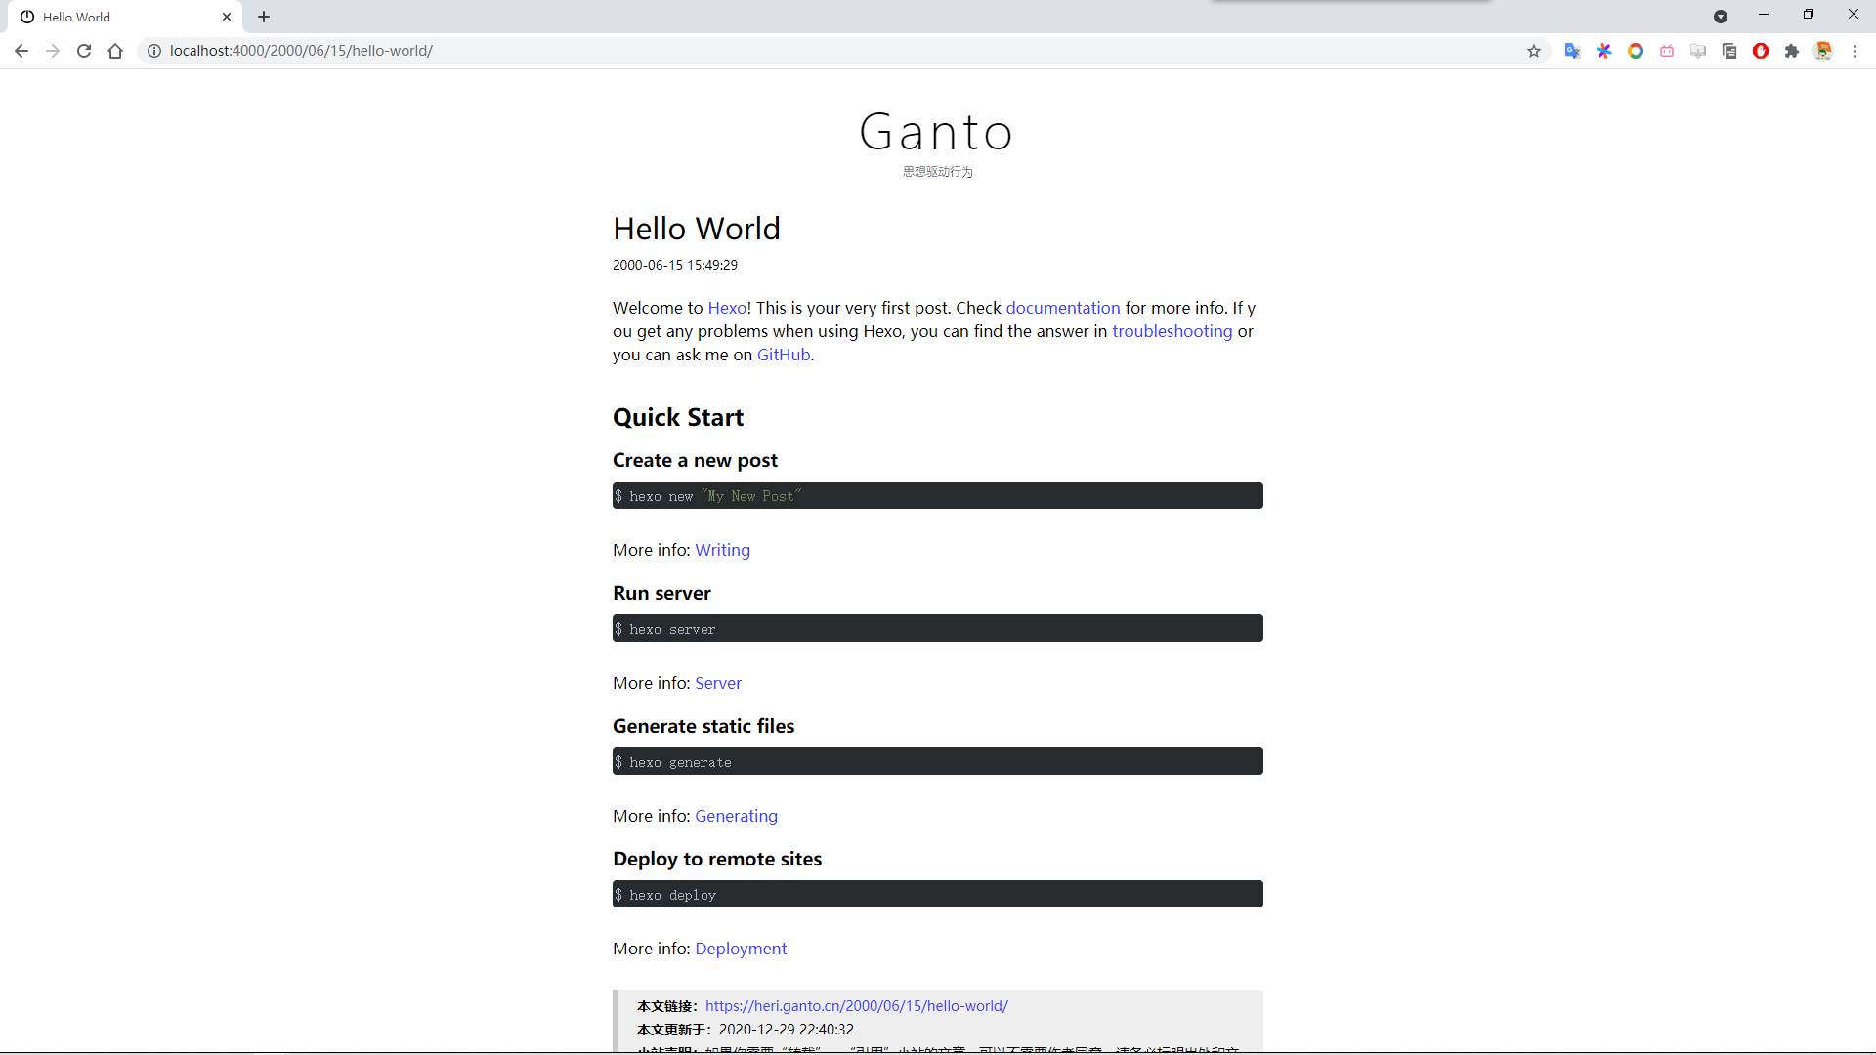
Task: Follow the troubleshooting link
Action: click(x=1172, y=331)
